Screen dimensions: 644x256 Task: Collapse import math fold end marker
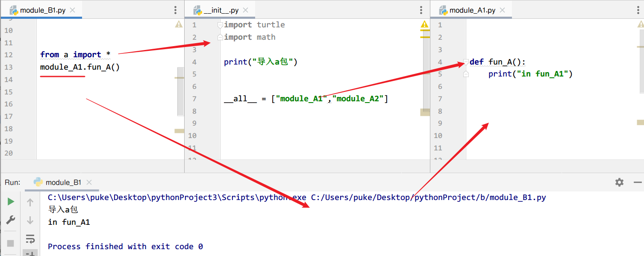(220, 38)
